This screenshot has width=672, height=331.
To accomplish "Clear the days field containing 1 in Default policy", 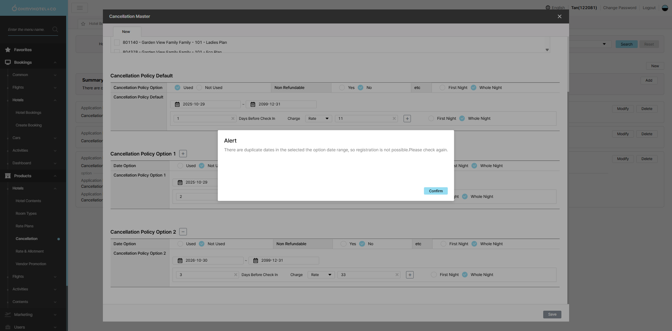I will [x=233, y=119].
